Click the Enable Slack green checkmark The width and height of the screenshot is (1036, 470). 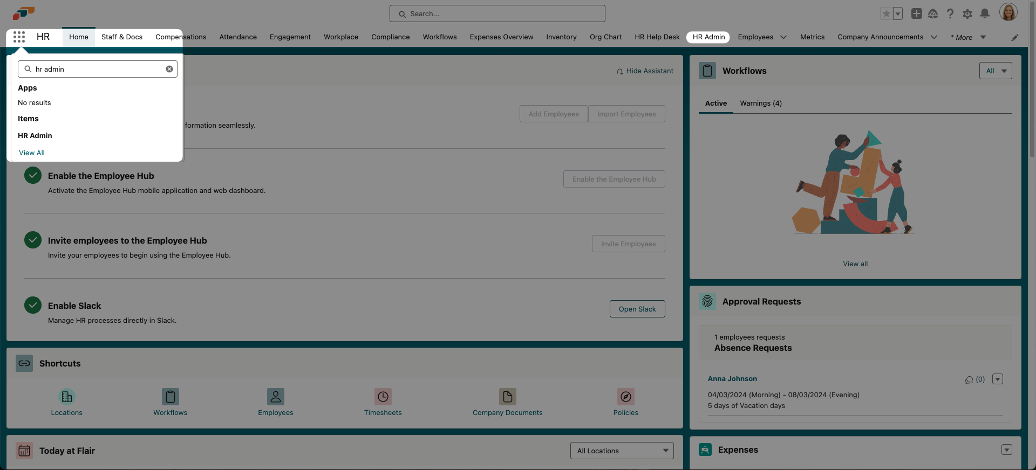click(33, 305)
